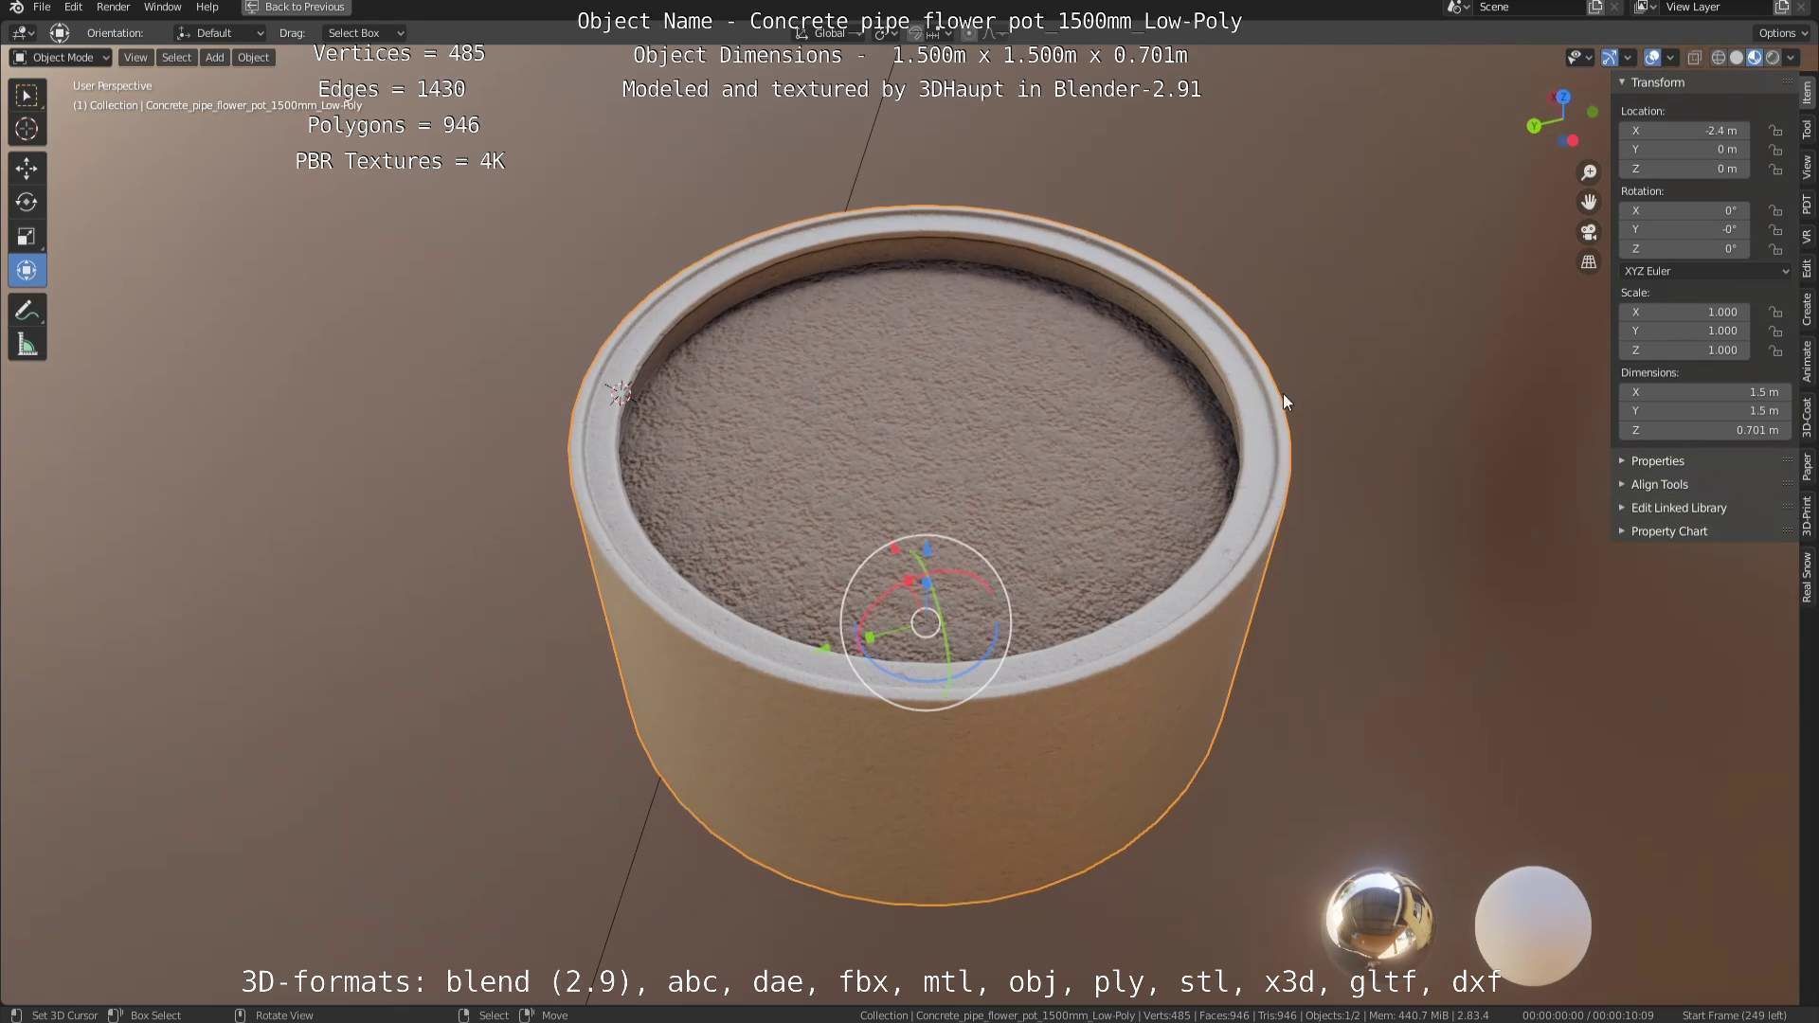This screenshot has height=1023, width=1819.
Task: Pick the Measure tool
Action: 27,346
